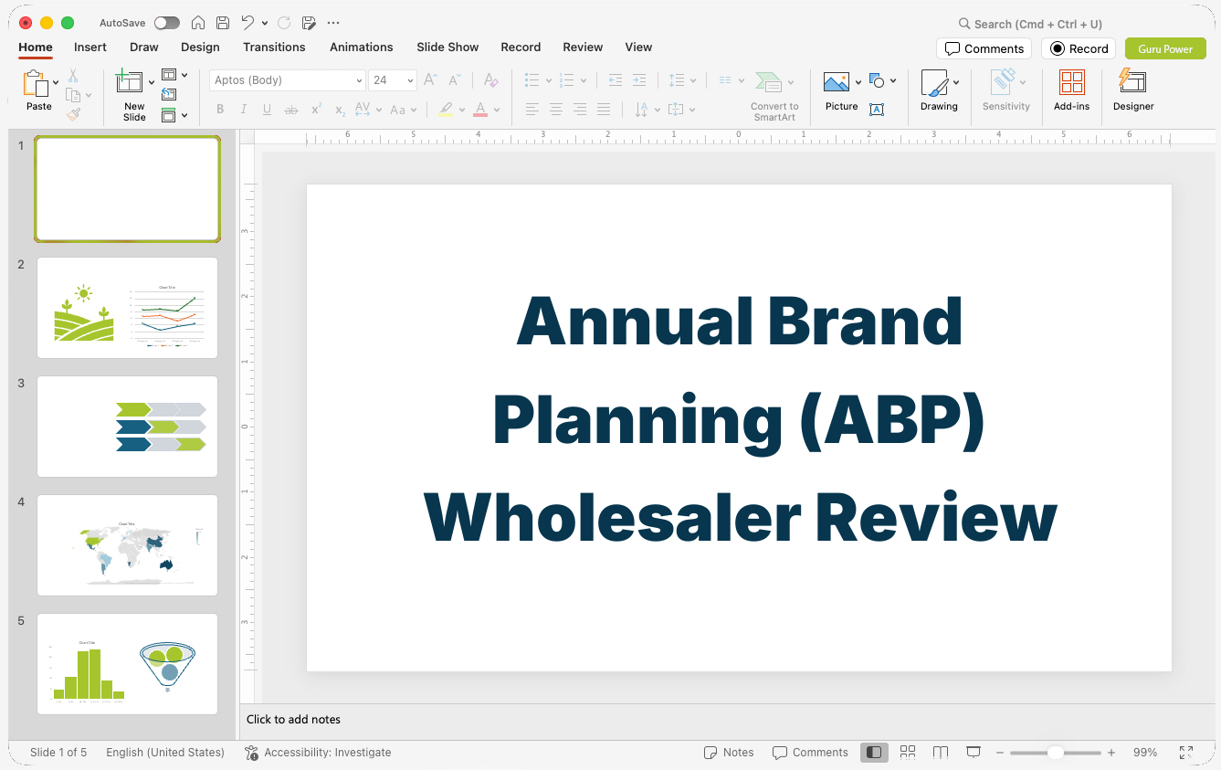1221x770 pixels.
Task: Open the More options ellipsis in title bar
Action: pos(333,23)
